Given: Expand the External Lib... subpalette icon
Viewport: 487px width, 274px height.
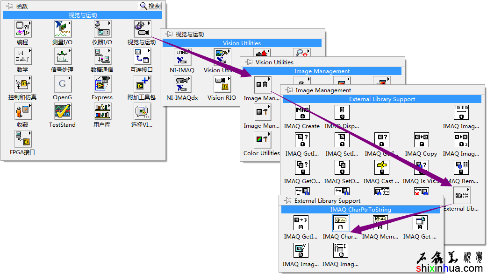Looking at the screenshot, I should click(461, 195).
